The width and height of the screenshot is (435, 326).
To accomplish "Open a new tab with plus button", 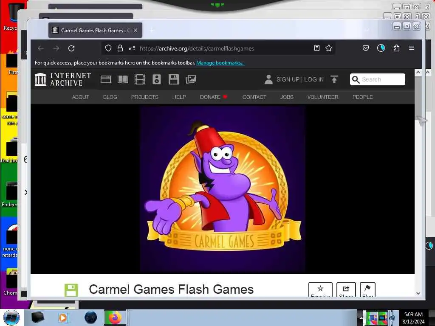I will click(x=152, y=30).
